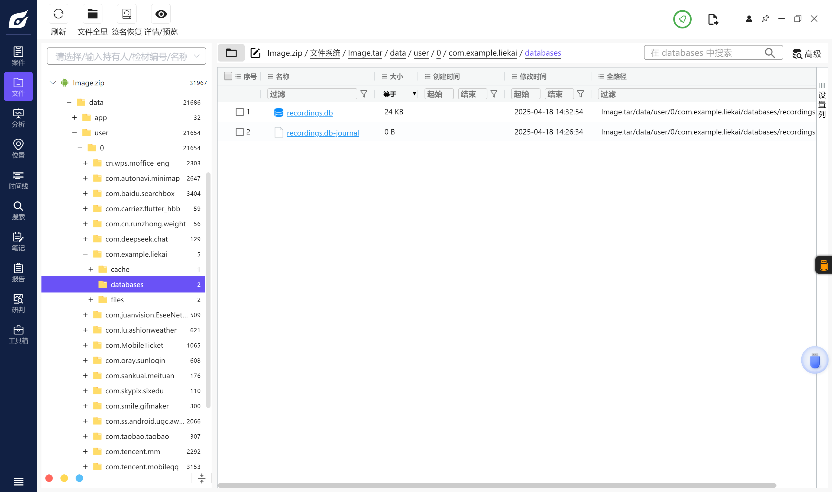Click the green shield status icon
This screenshot has width=832, height=492.
coord(682,19)
